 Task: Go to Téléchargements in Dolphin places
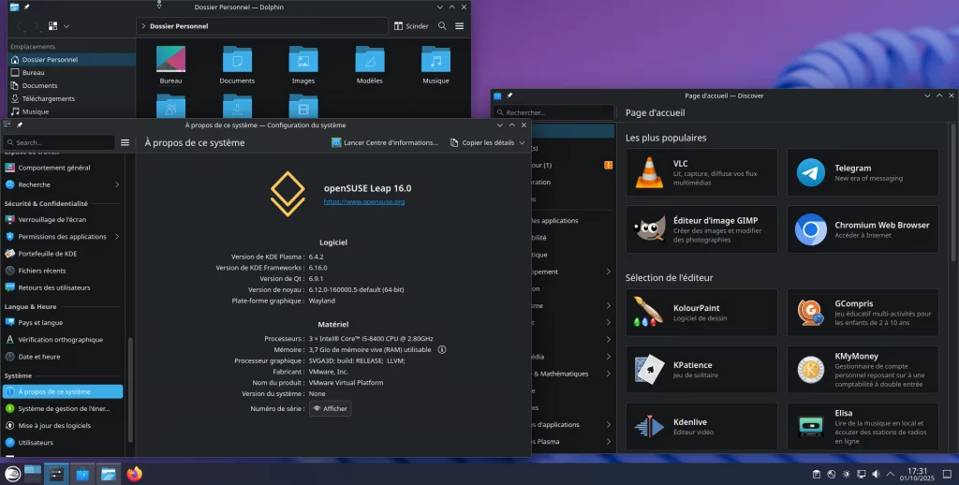tap(48, 98)
